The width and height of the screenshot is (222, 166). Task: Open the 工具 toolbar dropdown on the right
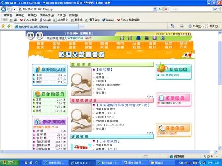tap(196, 26)
